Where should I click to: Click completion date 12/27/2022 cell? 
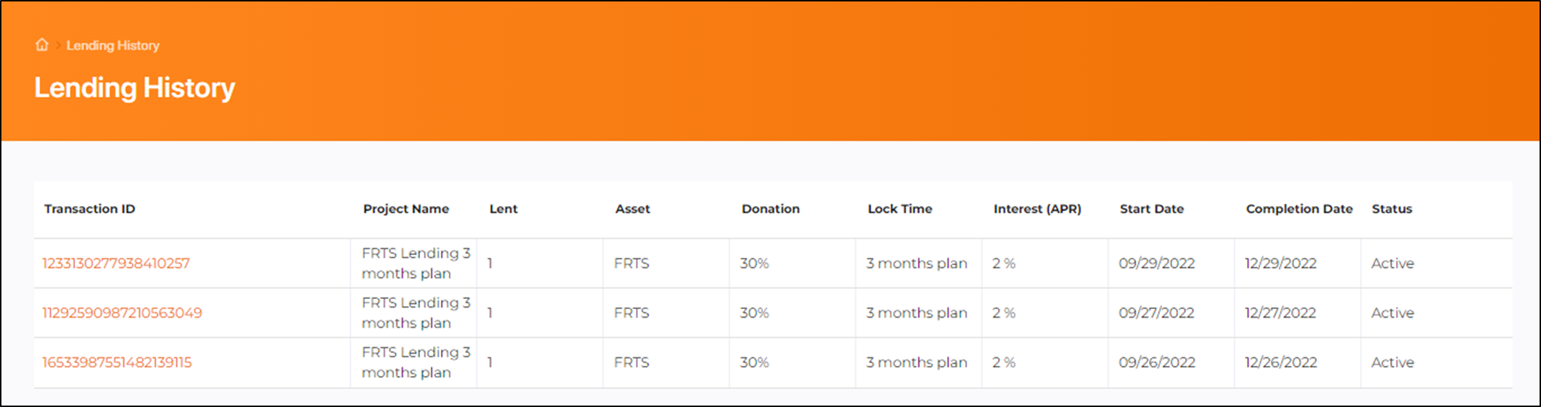tap(1280, 313)
